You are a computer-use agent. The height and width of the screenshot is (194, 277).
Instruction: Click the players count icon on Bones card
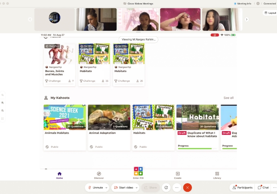tap(70, 81)
